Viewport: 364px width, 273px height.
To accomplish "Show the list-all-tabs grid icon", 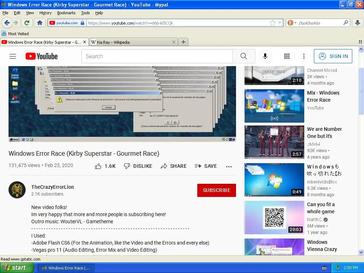I will pyautogui.click(x=360, y=42).
